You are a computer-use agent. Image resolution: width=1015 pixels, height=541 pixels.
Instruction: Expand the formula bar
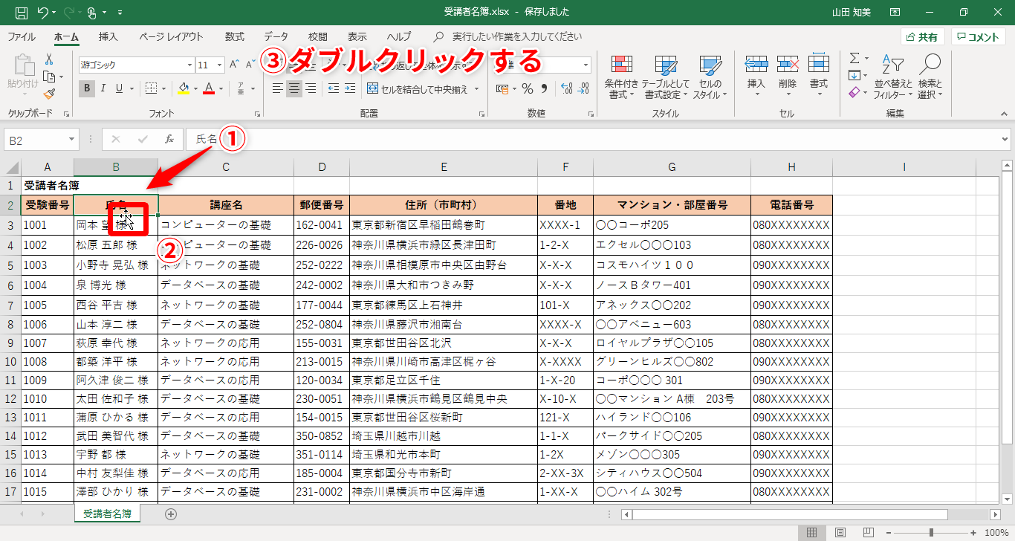click(1005, 139)
